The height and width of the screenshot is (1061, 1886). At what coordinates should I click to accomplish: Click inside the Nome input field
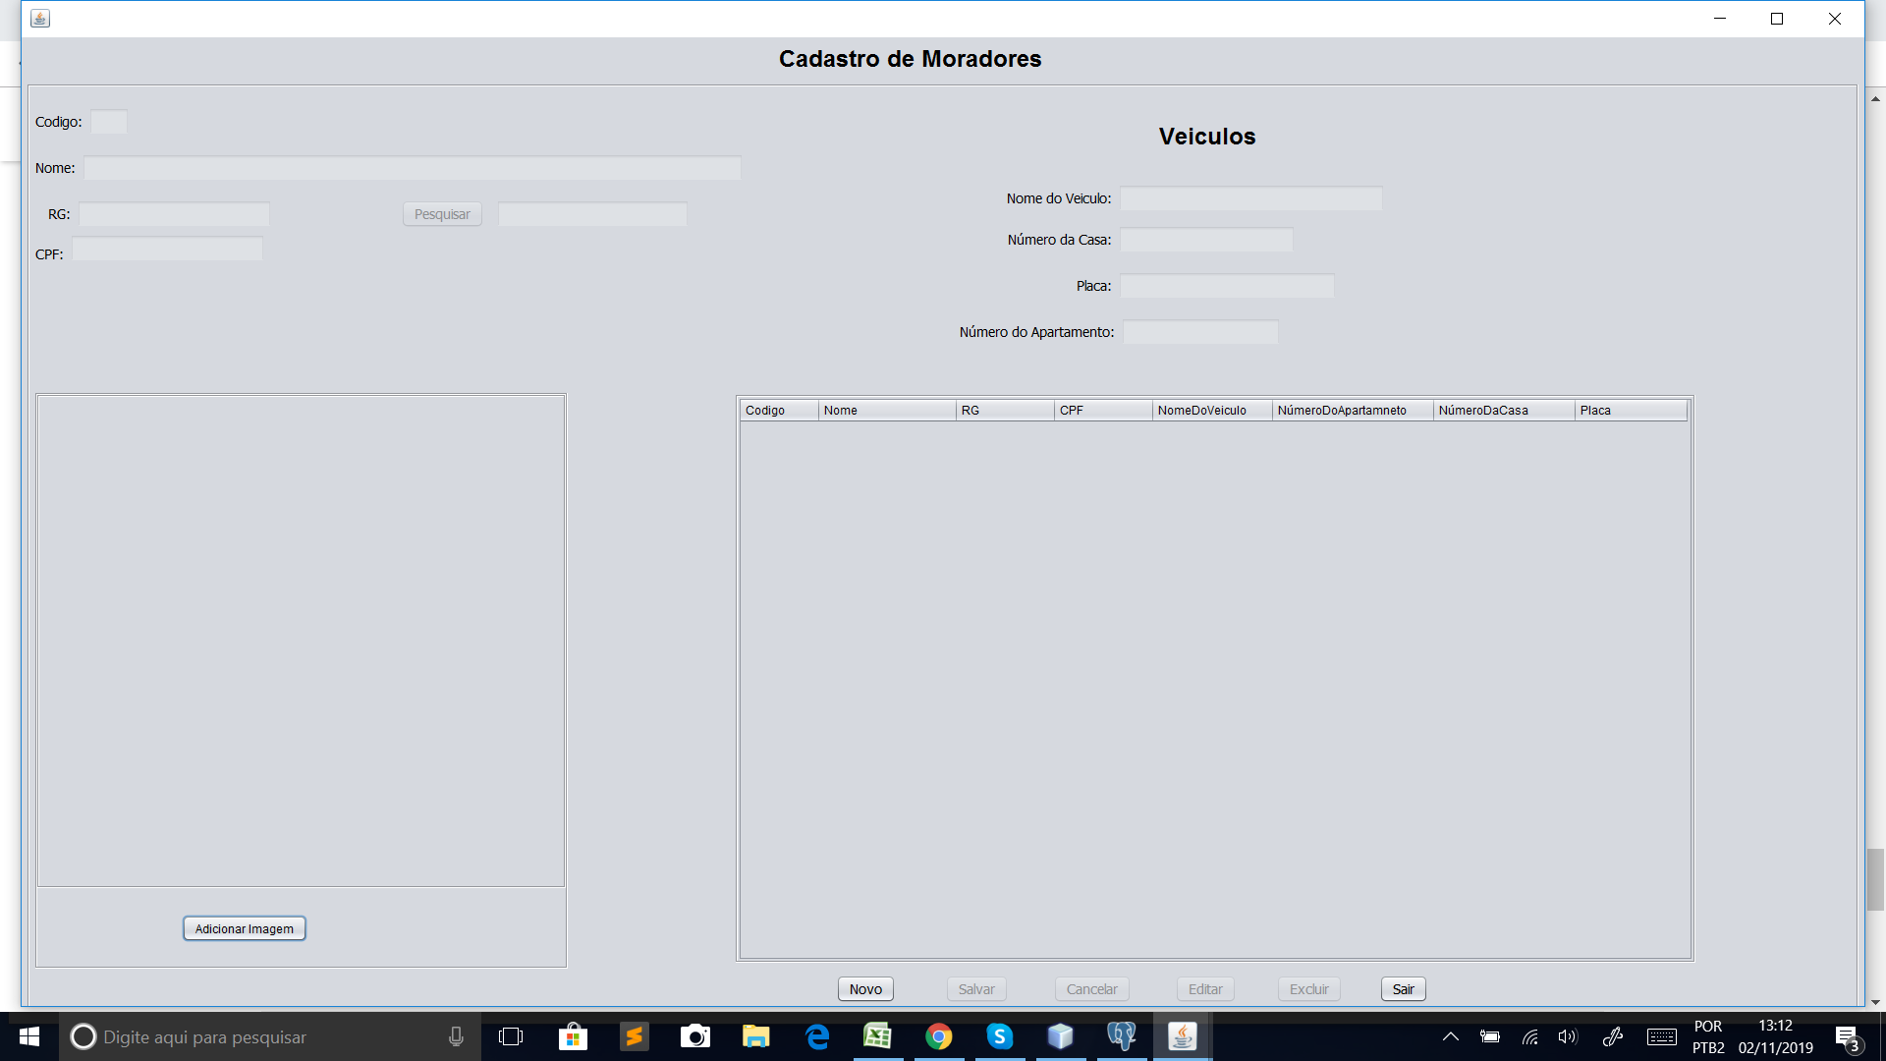[x=413, y=168]
